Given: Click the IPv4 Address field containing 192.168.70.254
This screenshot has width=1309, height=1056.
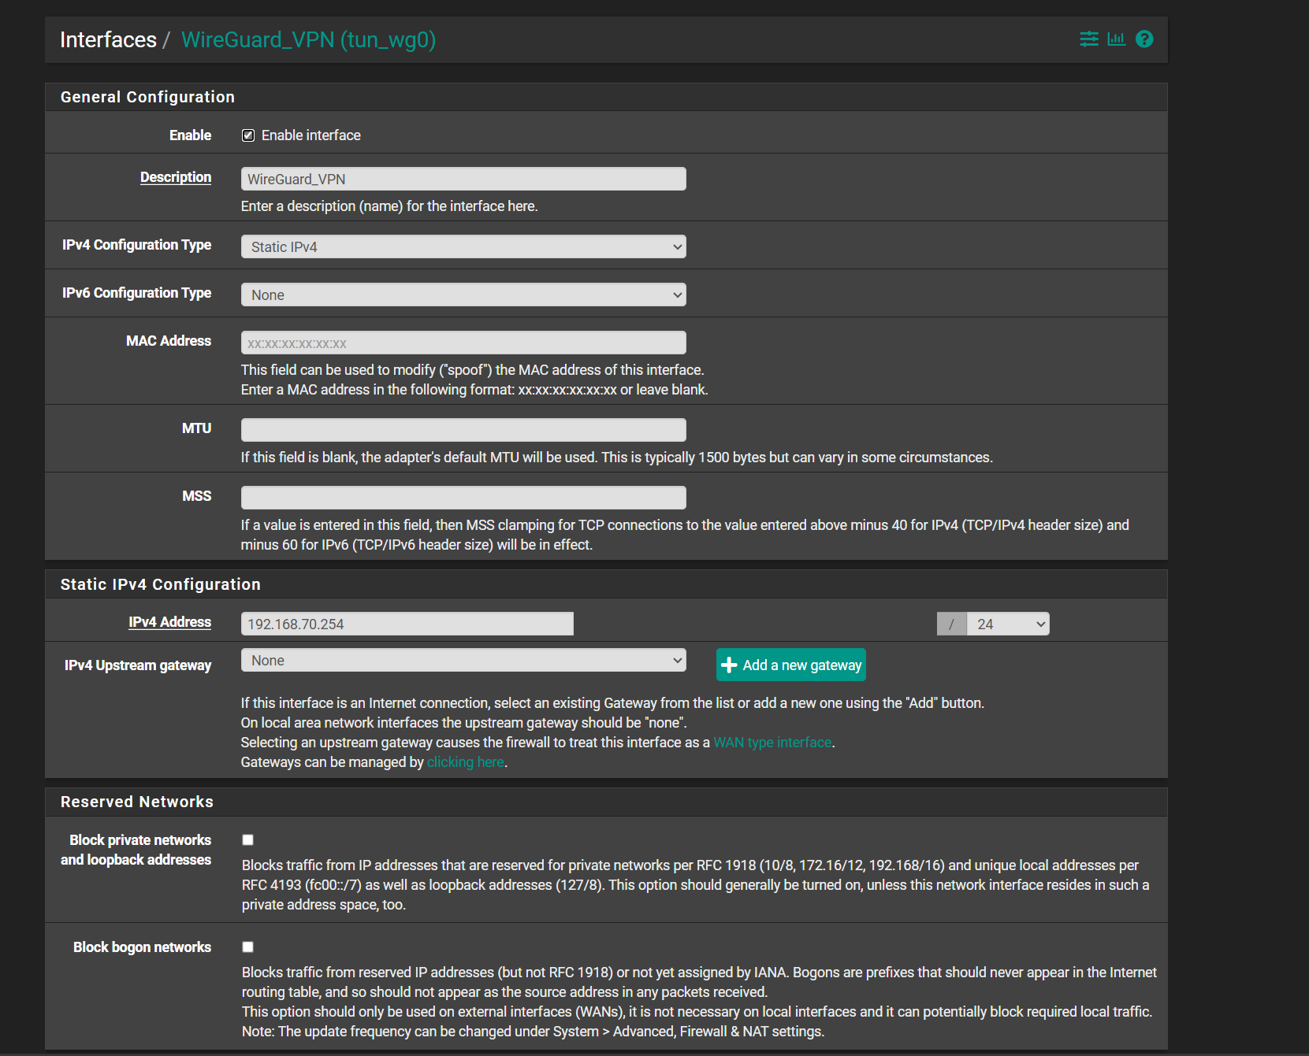Looking at the screenshot, I should 407,624.
